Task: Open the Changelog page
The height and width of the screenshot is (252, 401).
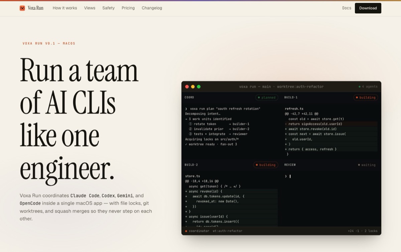Action: (152, 8)
